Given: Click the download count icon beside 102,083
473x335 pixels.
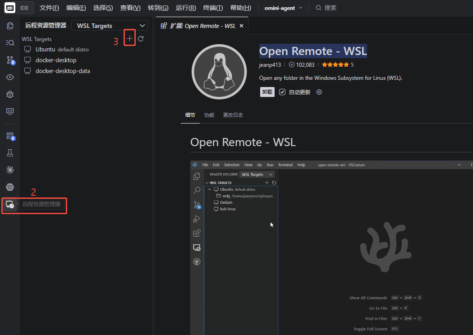Looking at the screenshot, I should [x=291, y=64].
